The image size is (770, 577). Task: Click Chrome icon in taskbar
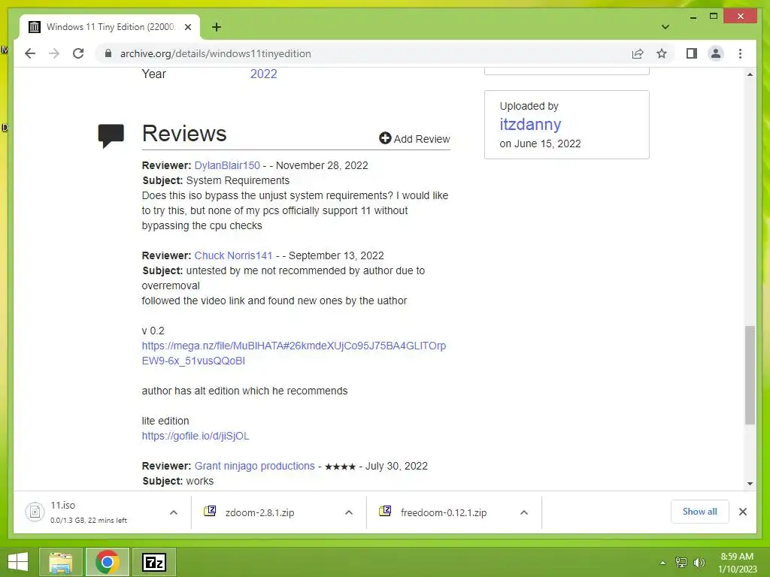click(107, 562)
